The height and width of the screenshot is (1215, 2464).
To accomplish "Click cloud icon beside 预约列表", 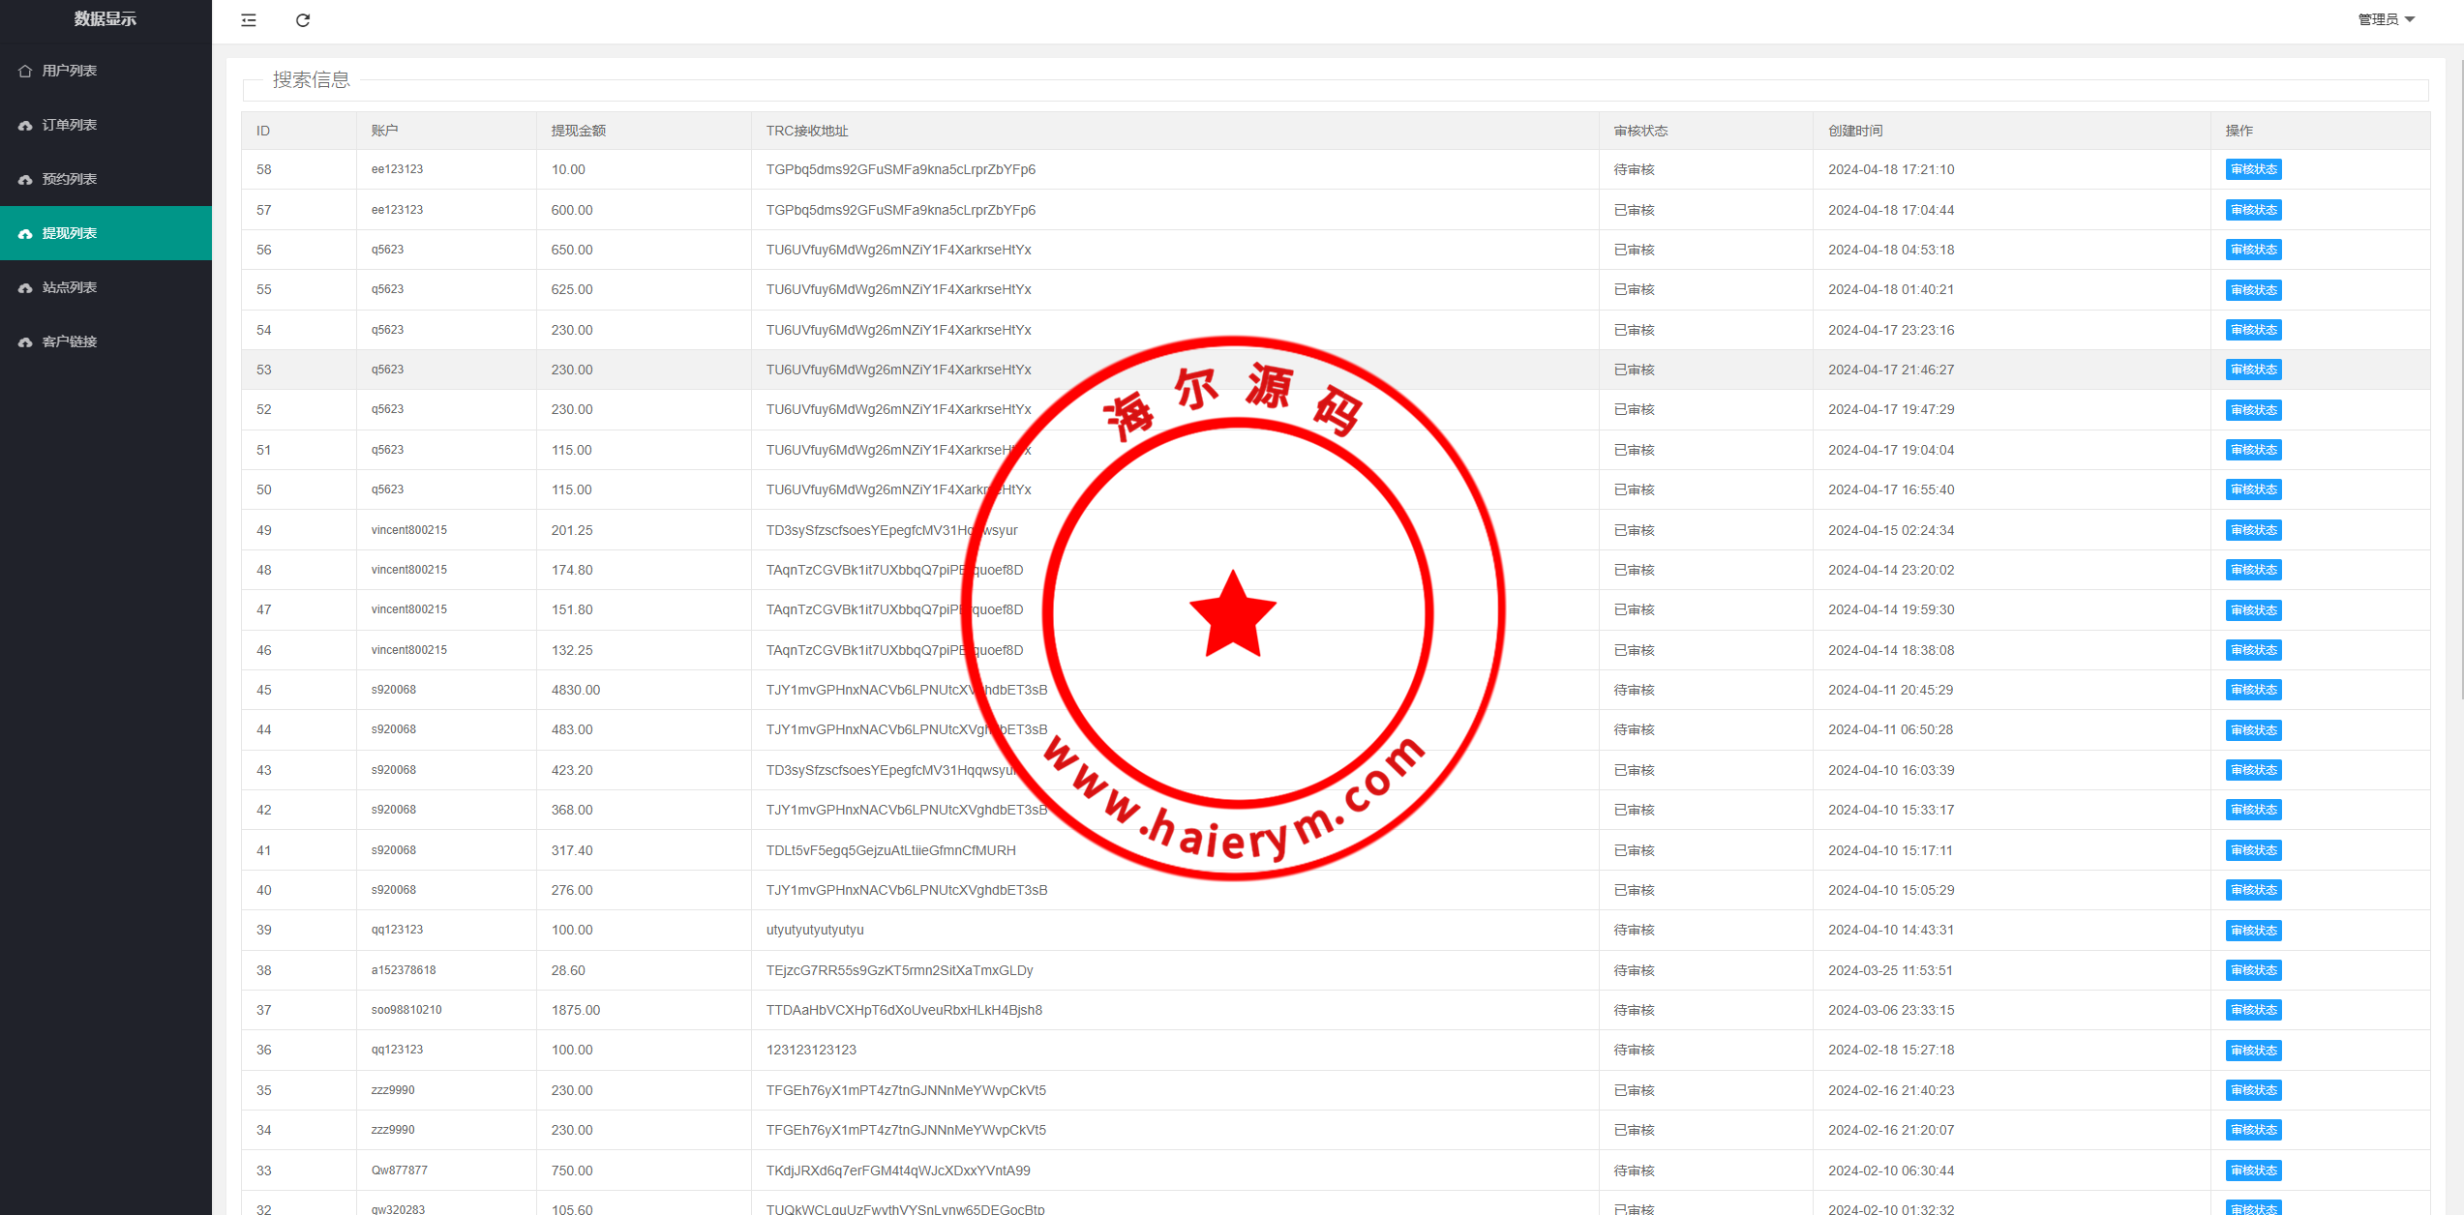I will [x=25, y=180].
